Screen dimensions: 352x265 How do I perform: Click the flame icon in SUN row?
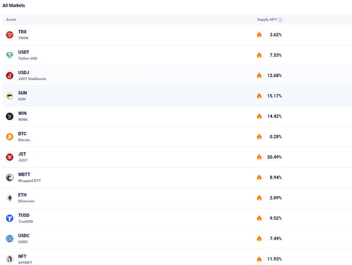259,96
